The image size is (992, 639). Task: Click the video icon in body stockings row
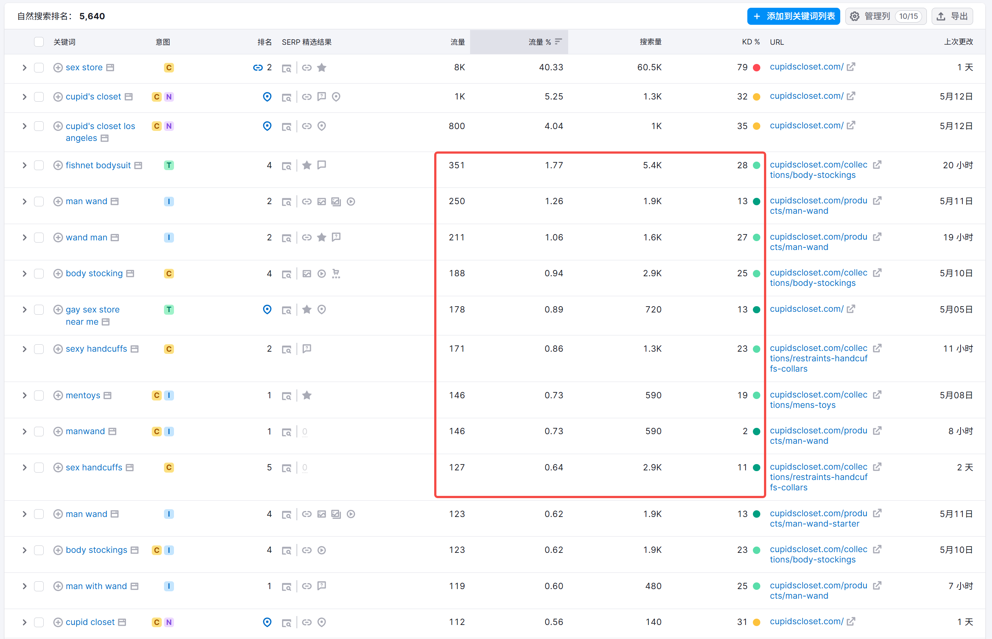321,550
